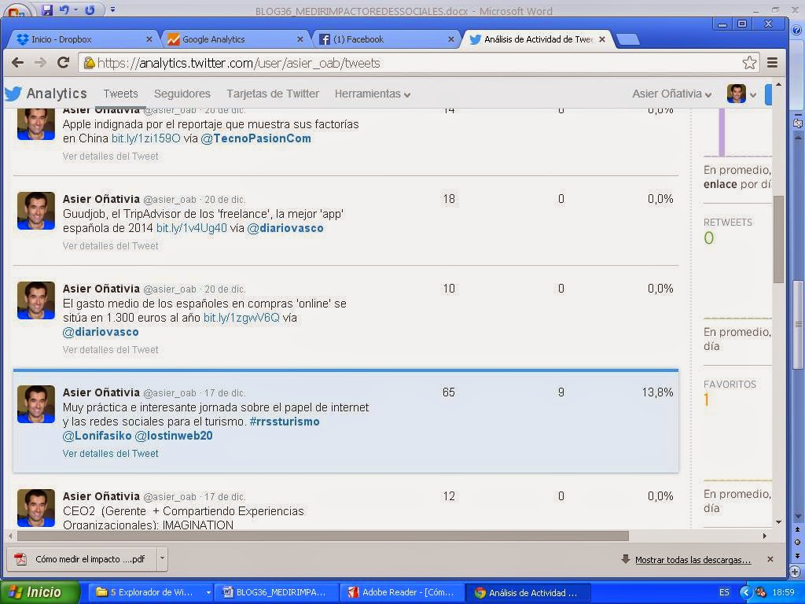Open Word quick access toolbar dropdown
The height and width of the screenshot is (604, 805).
pos(113,9)
